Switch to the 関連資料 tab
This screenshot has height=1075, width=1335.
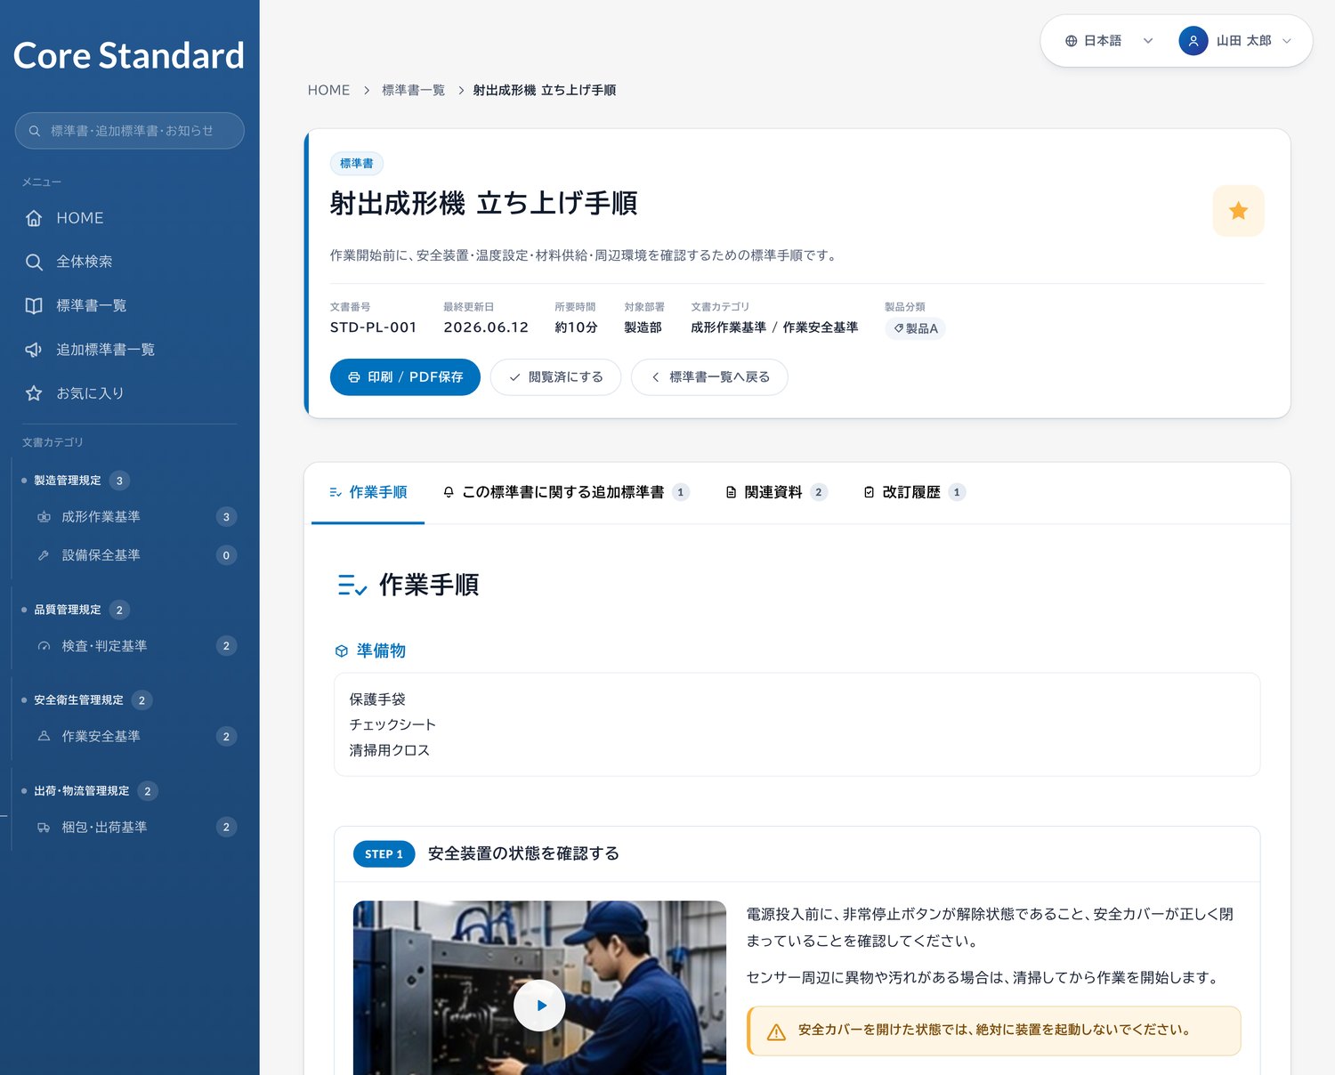[x=776, y=492]
